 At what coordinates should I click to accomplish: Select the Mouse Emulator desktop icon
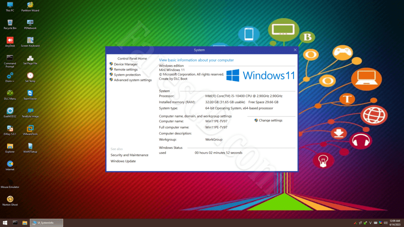pos(10,183)
